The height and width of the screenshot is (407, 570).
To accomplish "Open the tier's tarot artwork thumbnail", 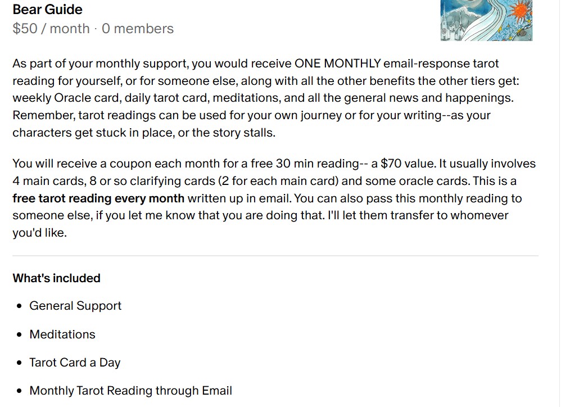I will point(486,20).
